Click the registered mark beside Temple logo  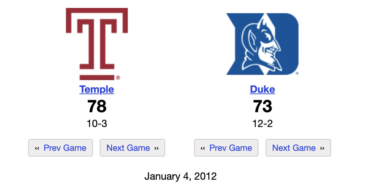pyautogui.click(x=118, y=77)
